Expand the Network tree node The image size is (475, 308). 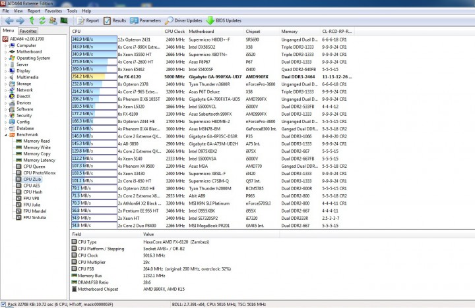(5, 90)
